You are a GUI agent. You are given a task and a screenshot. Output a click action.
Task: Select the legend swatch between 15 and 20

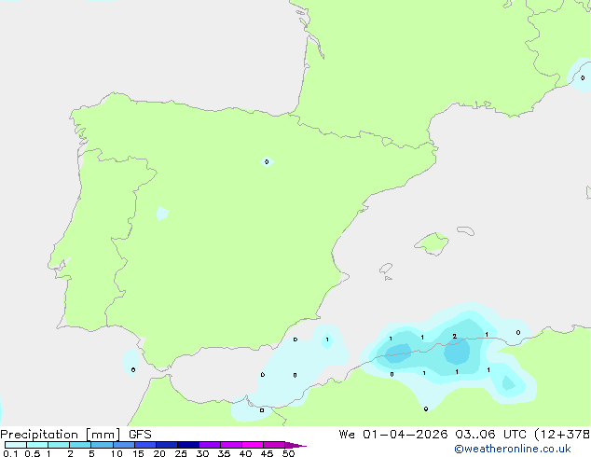pyautogui.click(x=145, y=445)
